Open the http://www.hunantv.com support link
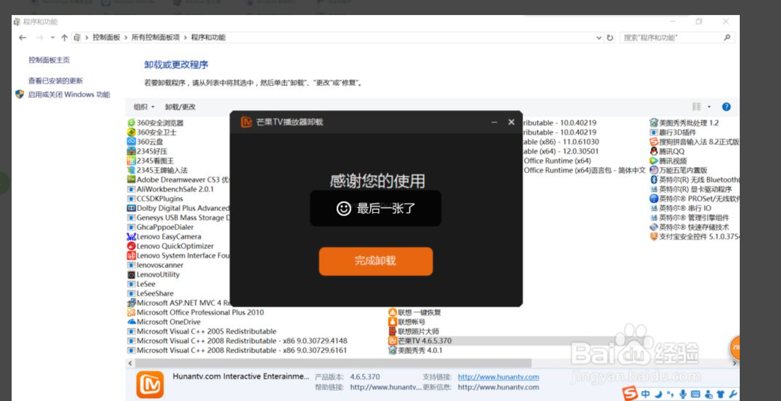This screenshot has width=781, height=401. click(x=498, y=377)
